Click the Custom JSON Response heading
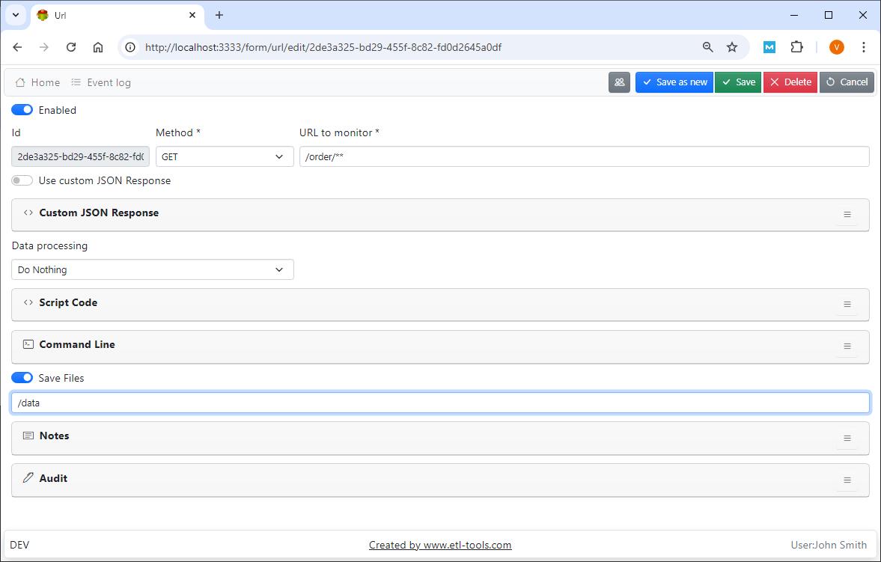This screenshot has height=562, width=881. pyautogui.click(x=99, y=213)
